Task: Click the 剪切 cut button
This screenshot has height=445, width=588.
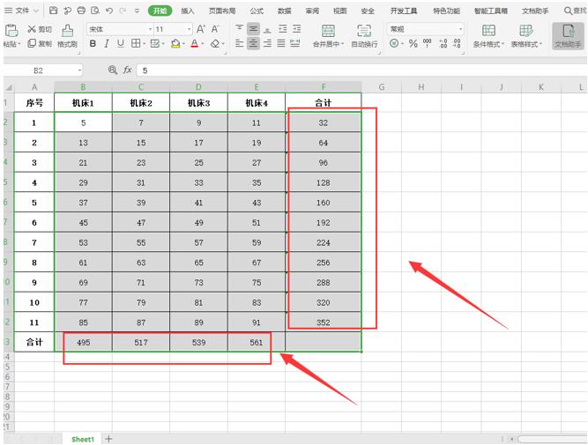Action: point(40,29)
